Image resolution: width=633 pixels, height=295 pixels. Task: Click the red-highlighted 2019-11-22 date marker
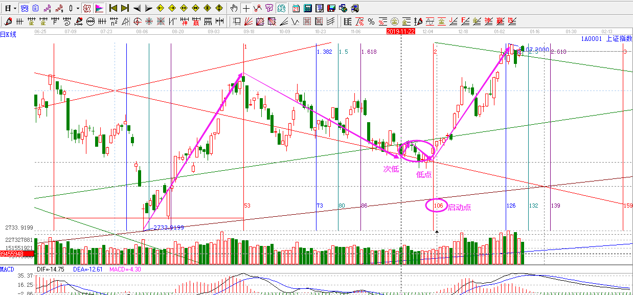[x=400, y=31]
